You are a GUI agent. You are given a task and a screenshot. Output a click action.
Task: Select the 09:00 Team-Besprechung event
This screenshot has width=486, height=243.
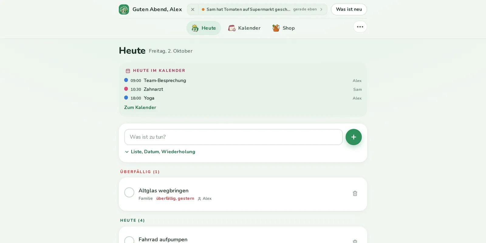click(243, 80)
